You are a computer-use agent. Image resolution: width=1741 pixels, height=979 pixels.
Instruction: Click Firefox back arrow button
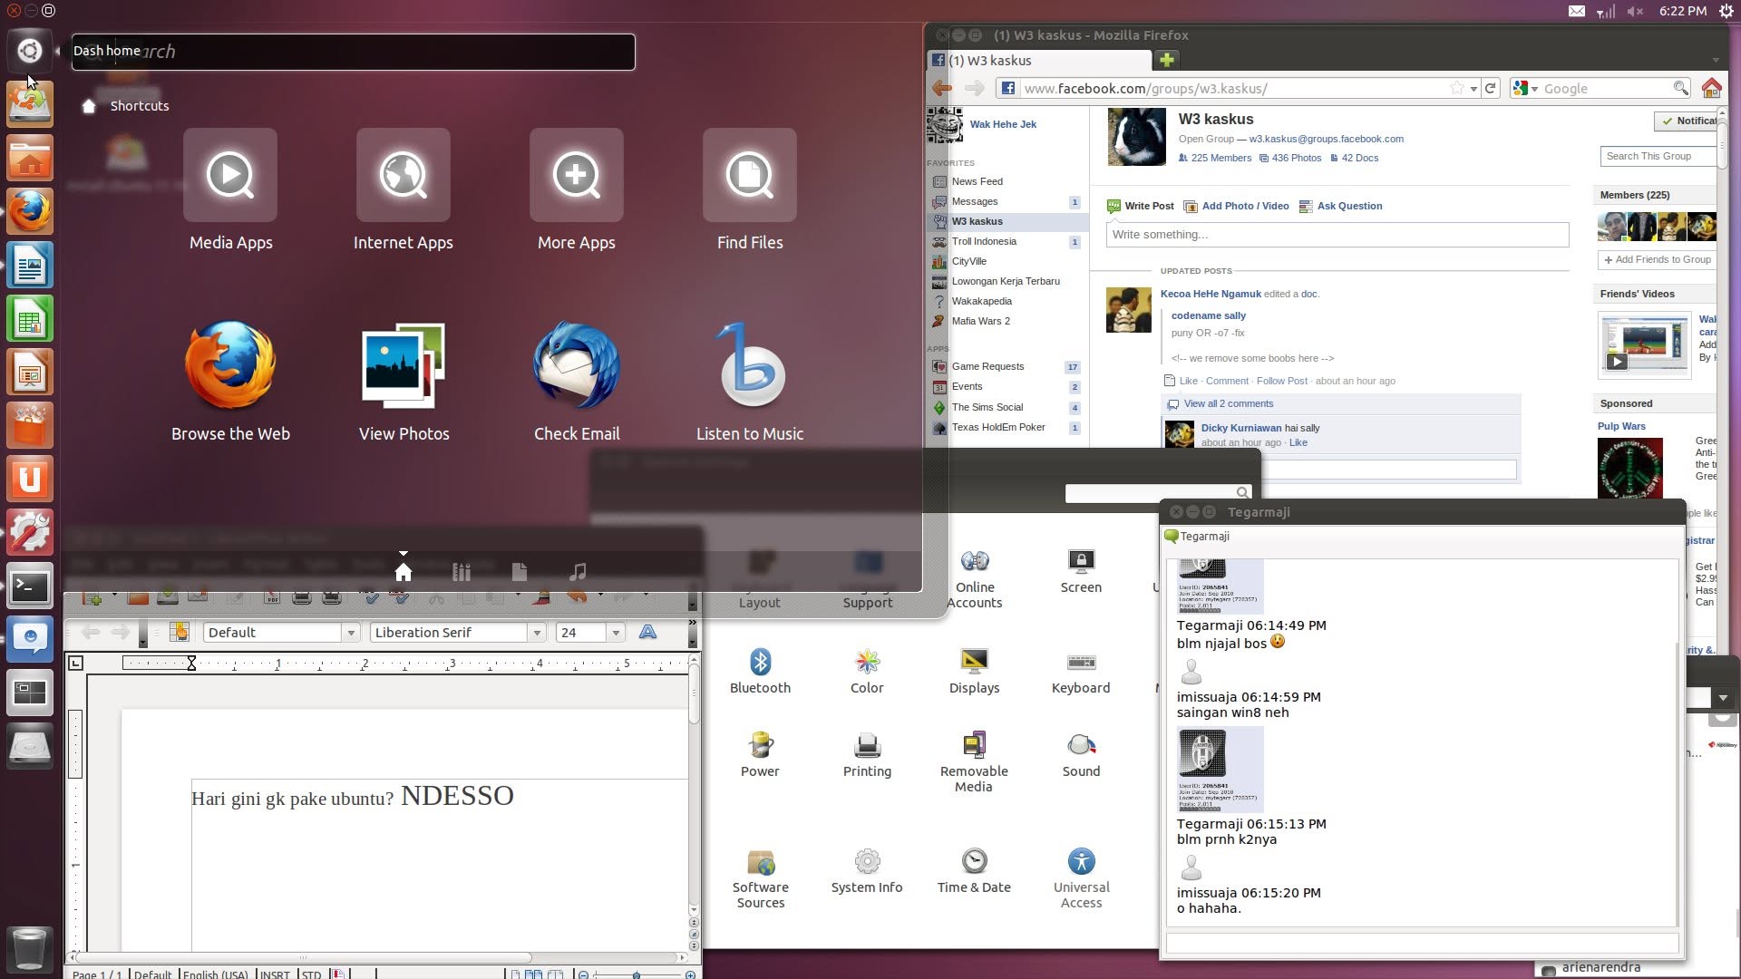[x=942, y=88]
